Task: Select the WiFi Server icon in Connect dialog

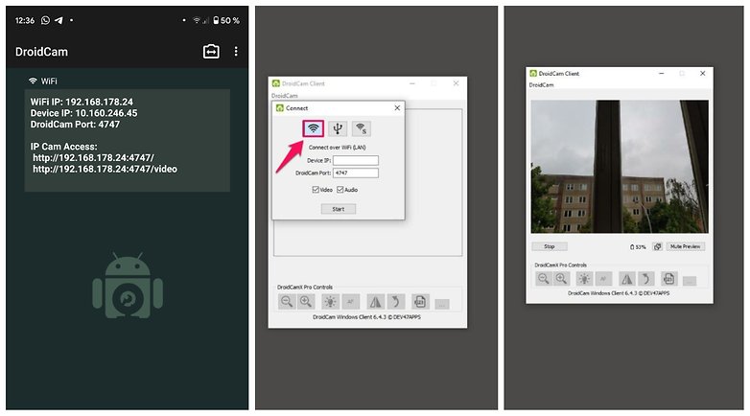Action: coord(362,128)
